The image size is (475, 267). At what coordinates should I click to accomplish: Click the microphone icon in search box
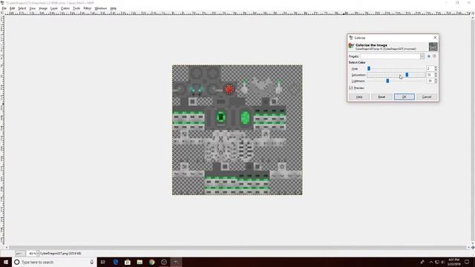pos(91,262)
